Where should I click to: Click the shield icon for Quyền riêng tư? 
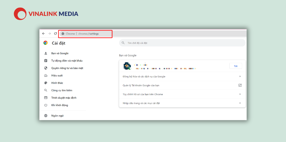[46, 68]
